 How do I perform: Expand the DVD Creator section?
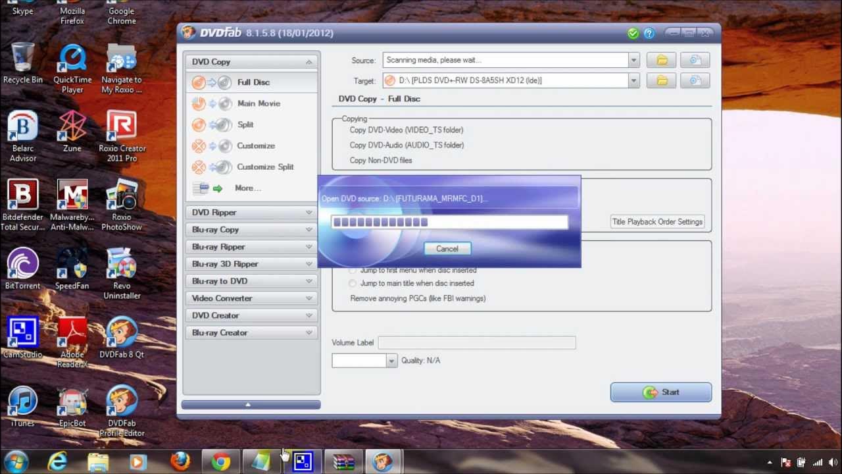click(309, 315)
